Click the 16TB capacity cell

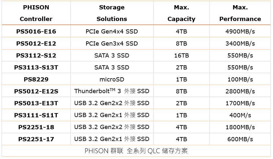click(181, 56)
